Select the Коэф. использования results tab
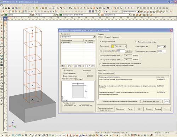This screenshot has width=177, height=137. coord(106,73)
